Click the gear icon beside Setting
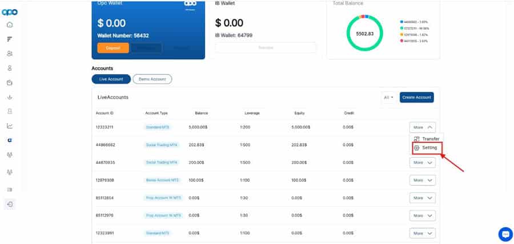Image resolution: width=514 pixels, height=244 pixels. (x=417, y=148)
